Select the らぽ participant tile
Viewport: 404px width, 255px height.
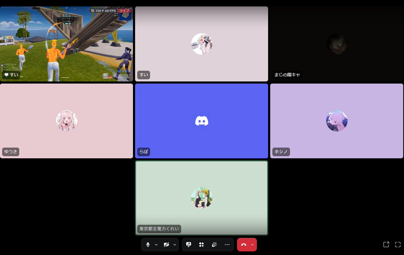[x=201, y=121]
